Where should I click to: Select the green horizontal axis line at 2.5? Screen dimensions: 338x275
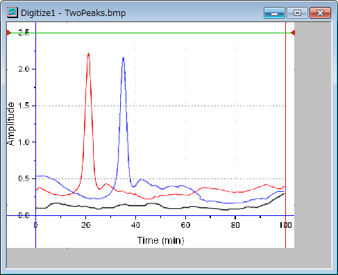(151, 33)
